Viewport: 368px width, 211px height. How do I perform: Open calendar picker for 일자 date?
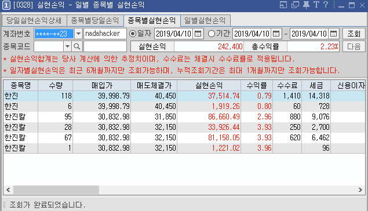198,34
